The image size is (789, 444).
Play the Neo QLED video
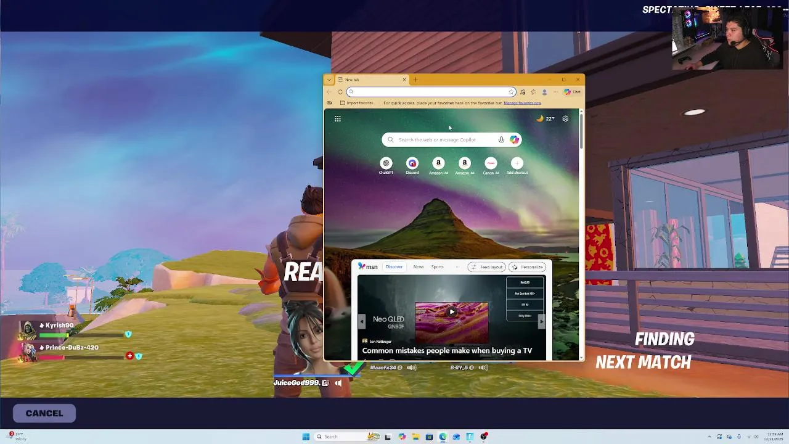point(452,312)
